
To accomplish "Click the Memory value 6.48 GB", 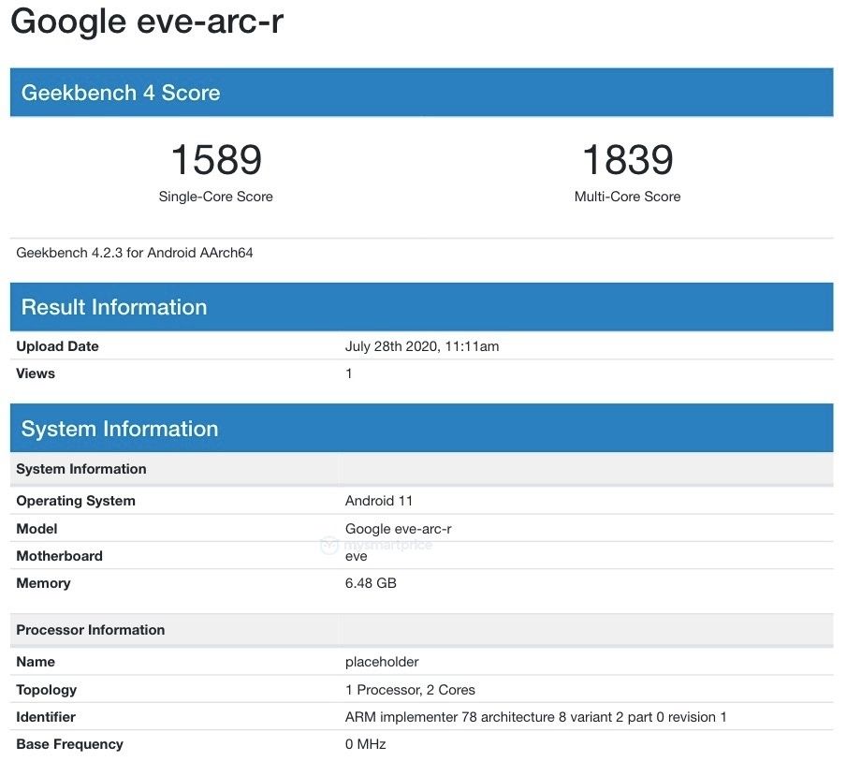I will click(x=370, y=582).
